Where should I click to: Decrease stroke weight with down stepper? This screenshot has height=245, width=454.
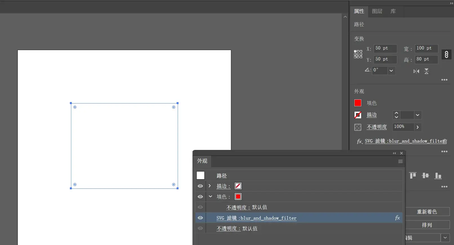[396, 117]
